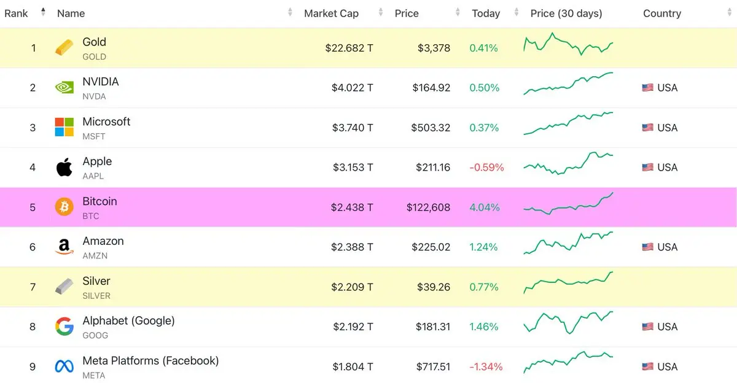Click the Price (30 days) column header
This screenshot has height=383, width=737.
(x=566, y=14)
